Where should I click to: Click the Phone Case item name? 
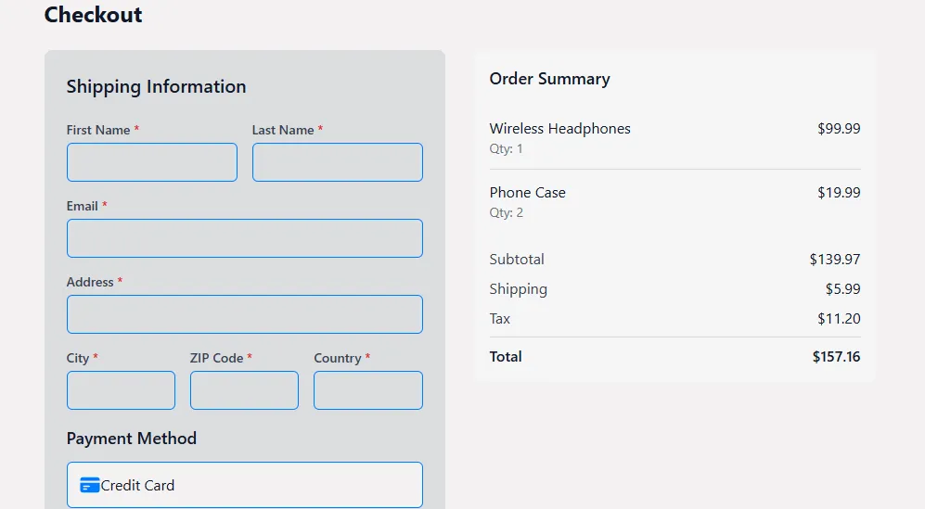pos(527,193)
